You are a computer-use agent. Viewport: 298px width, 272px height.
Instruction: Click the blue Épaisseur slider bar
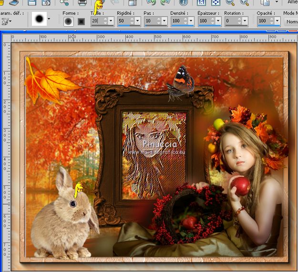(209, 25)
